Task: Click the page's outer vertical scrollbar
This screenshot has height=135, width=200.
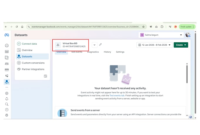Action: 195,73
